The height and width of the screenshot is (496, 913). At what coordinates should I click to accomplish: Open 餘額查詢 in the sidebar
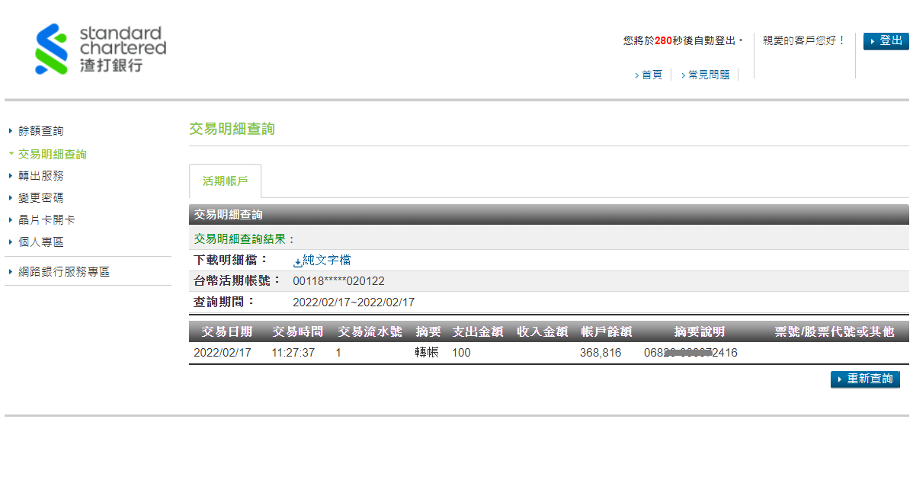click(40, 131)
